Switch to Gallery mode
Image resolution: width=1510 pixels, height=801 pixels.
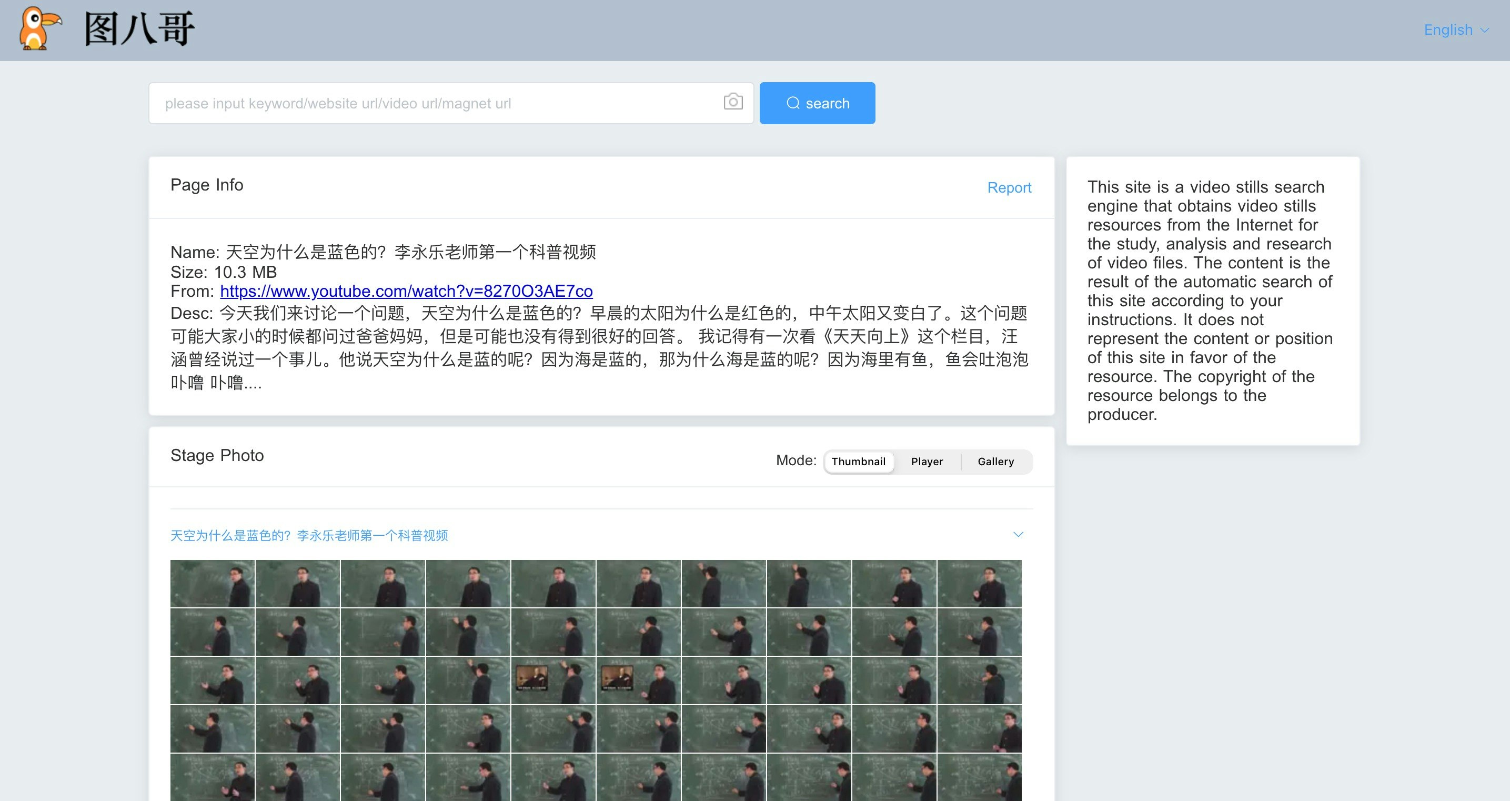pos(995,462)
